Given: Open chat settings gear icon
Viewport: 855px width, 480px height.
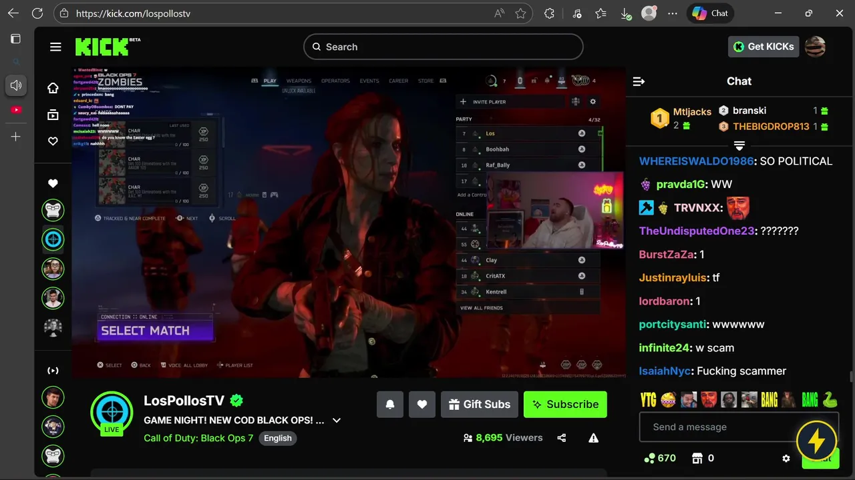Looking at the screenshot, I should pos(786,458).
